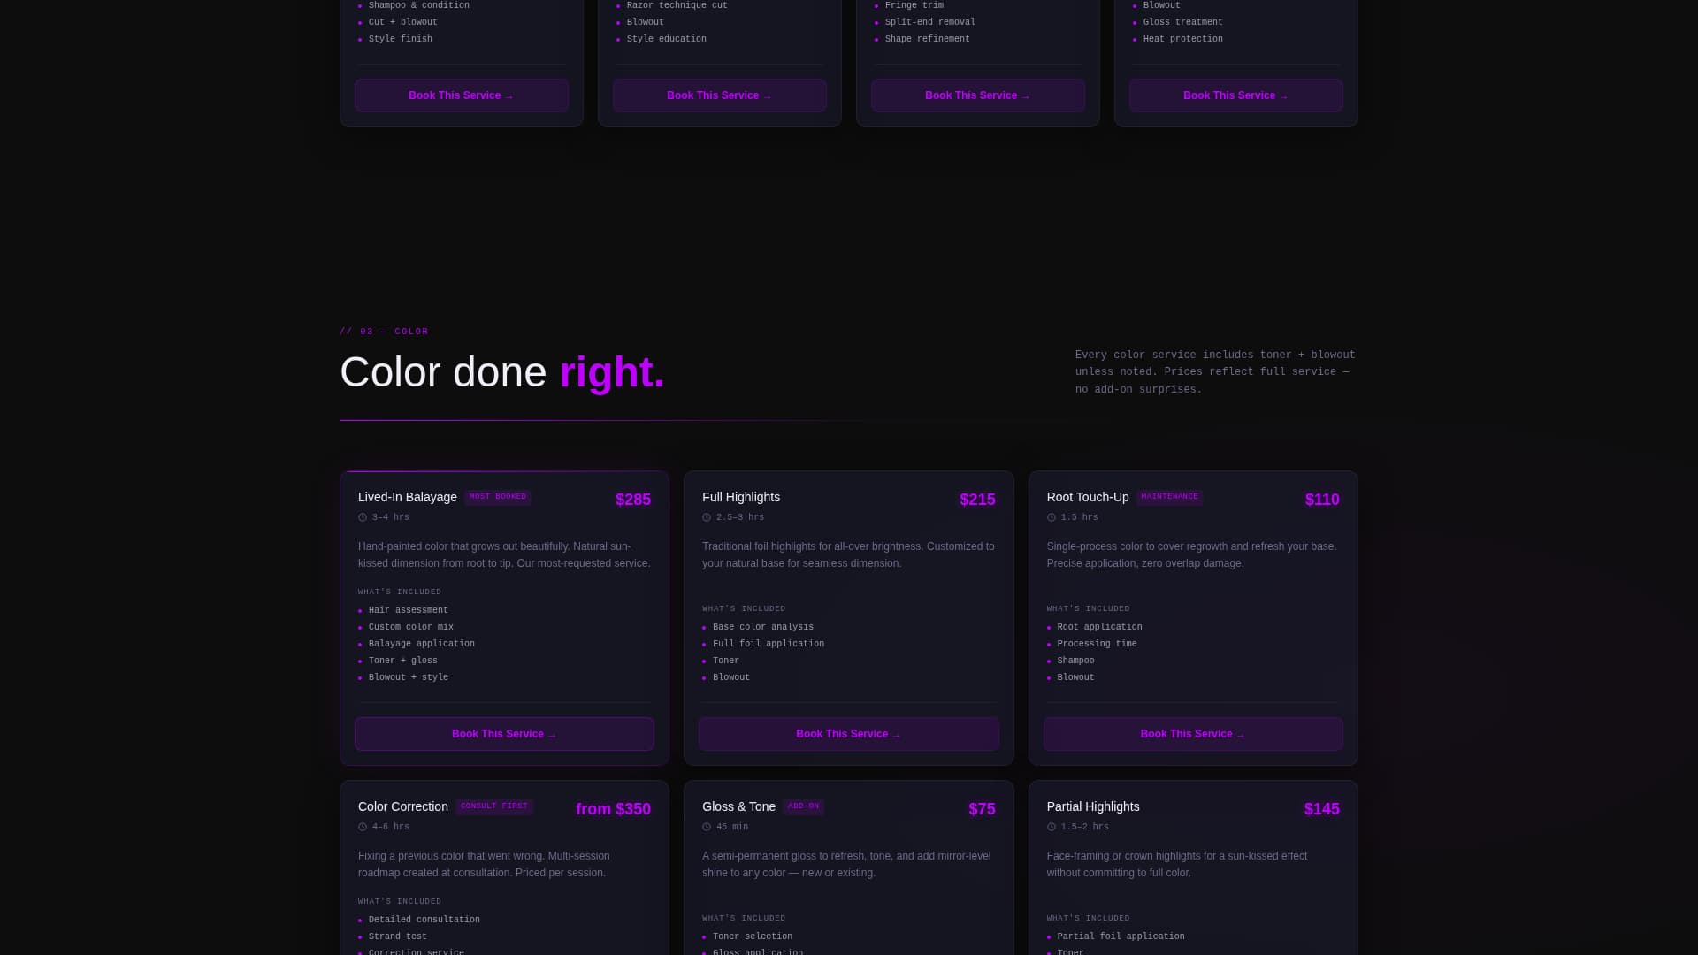Click the Full foil application item
The width and height of the screenshot is (1698, 955).
pos(769,644)
